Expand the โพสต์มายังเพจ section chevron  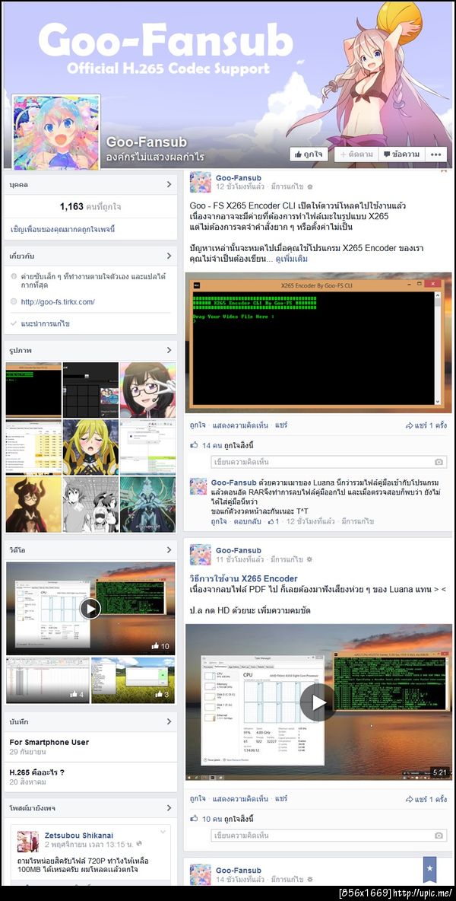click(169, 808)
